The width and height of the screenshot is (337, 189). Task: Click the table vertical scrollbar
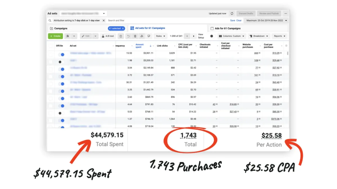pos(288,53)
